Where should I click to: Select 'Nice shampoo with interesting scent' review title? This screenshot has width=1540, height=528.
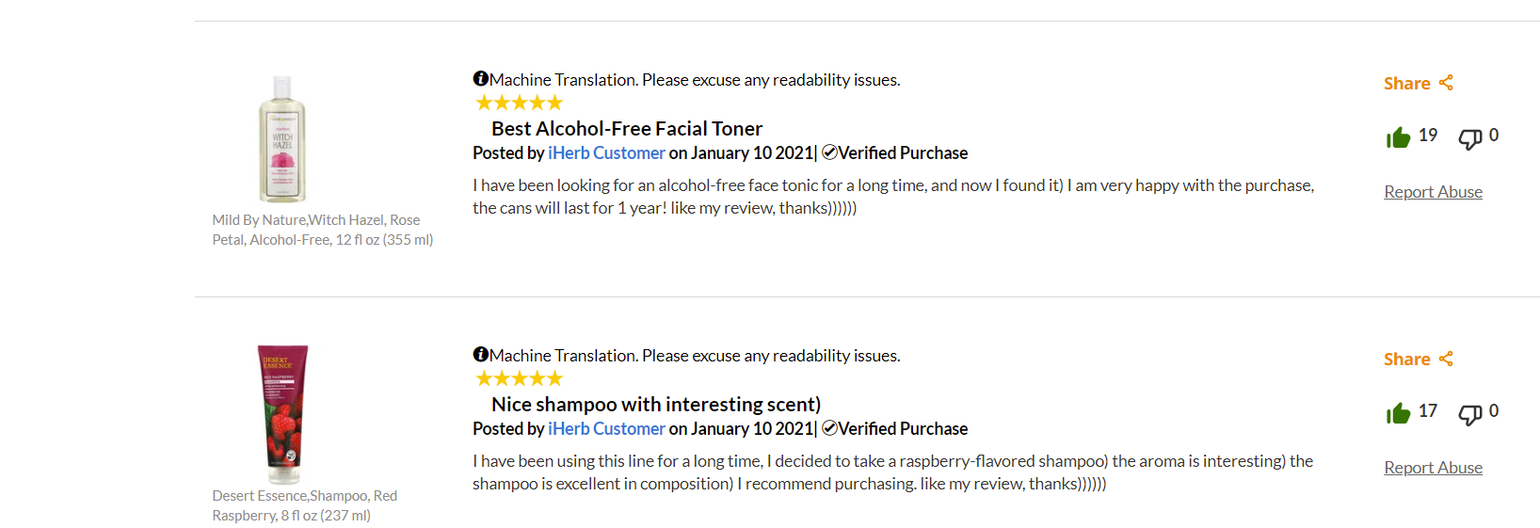point(656,405)
